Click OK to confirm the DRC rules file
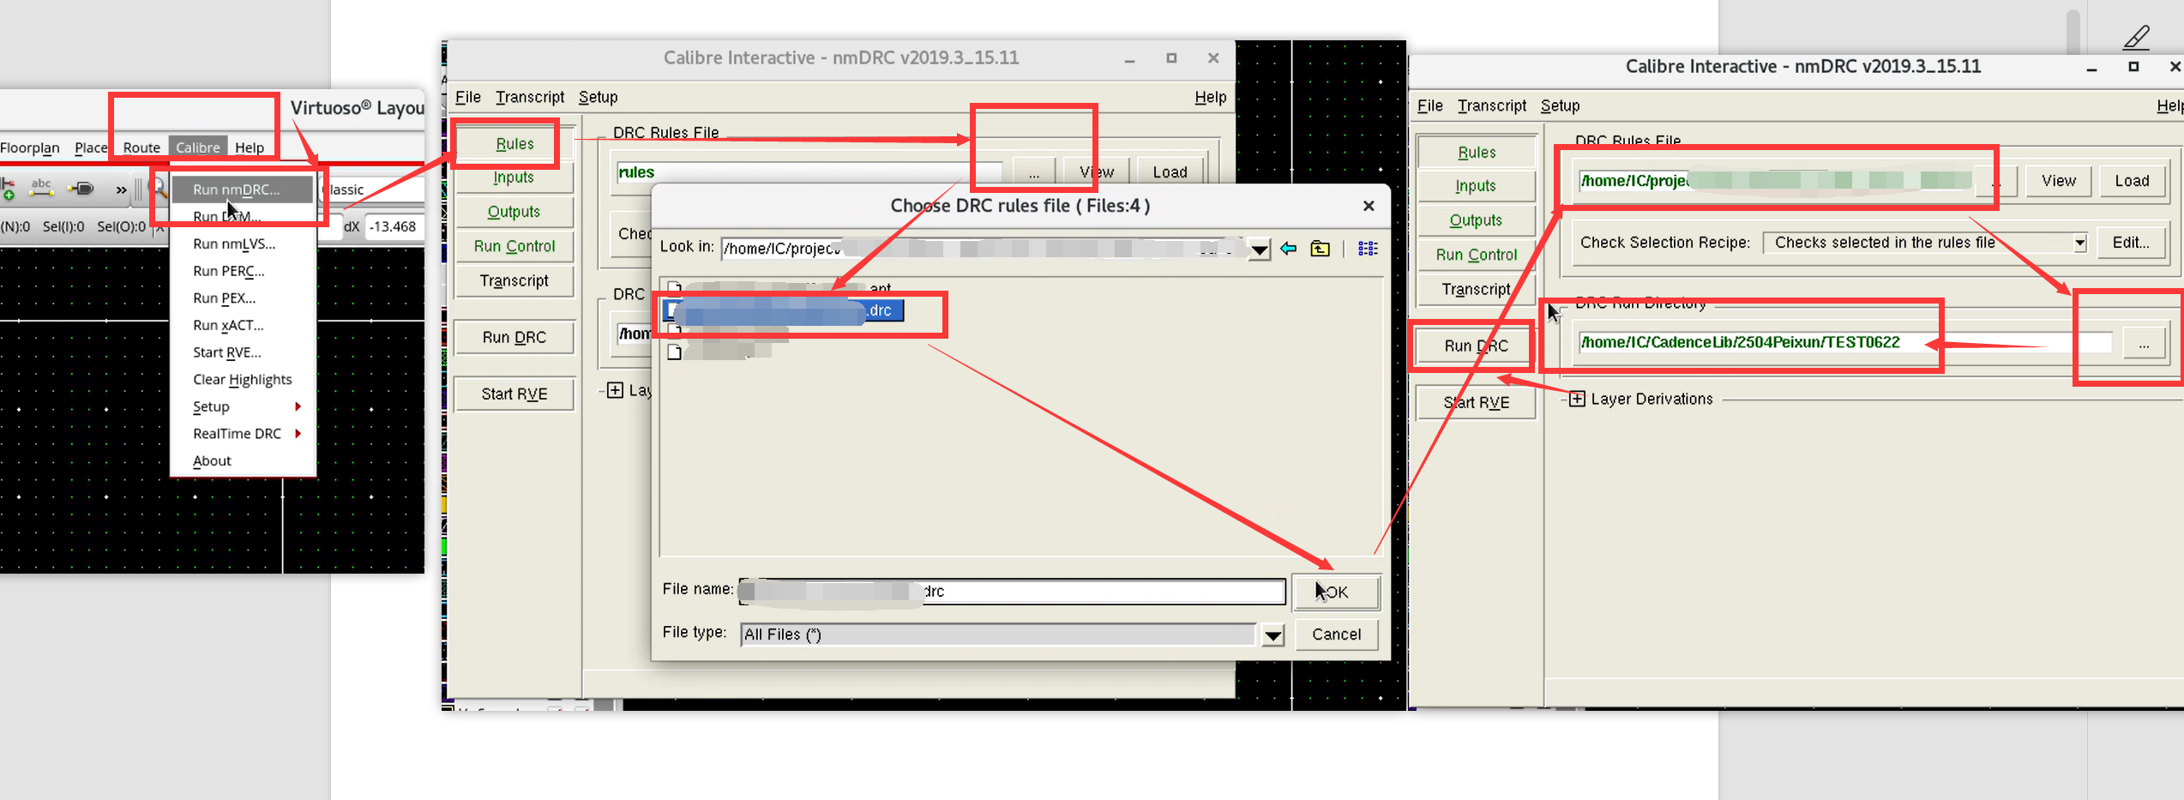Screen dimensions: 2184x800 1336,592
